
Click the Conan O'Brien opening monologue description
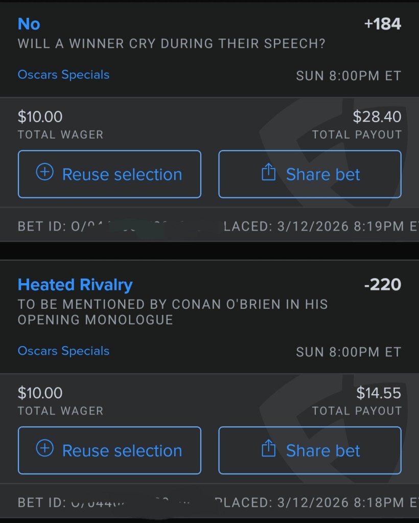tap(173, 312)
